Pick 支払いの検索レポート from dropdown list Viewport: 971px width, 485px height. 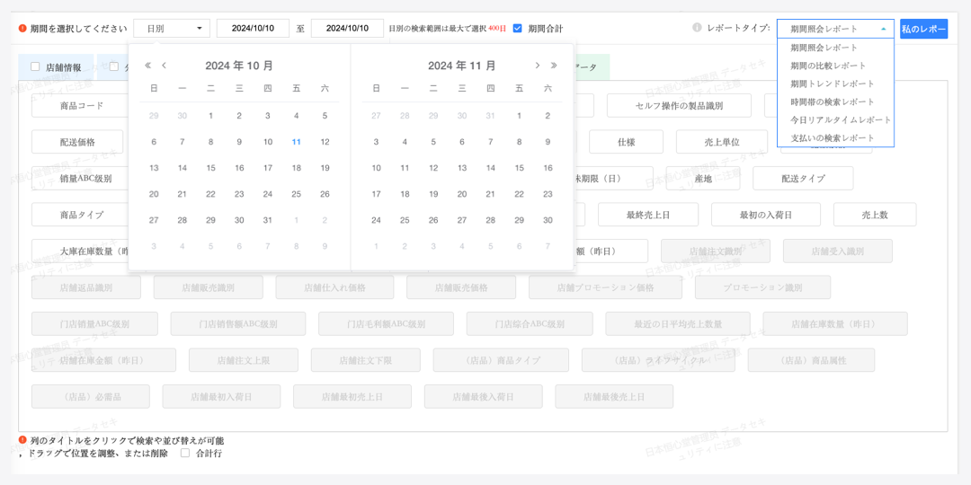tap(833, 137)
